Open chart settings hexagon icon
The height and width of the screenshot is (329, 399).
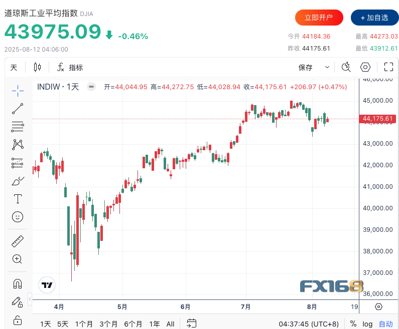point(365,67)
